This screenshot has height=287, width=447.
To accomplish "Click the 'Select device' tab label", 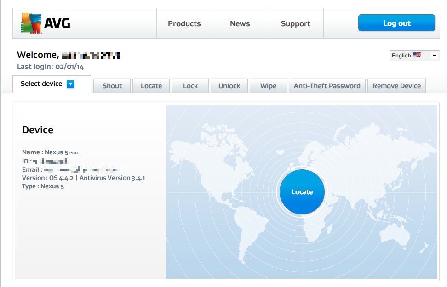I will [x=41, y=84].
